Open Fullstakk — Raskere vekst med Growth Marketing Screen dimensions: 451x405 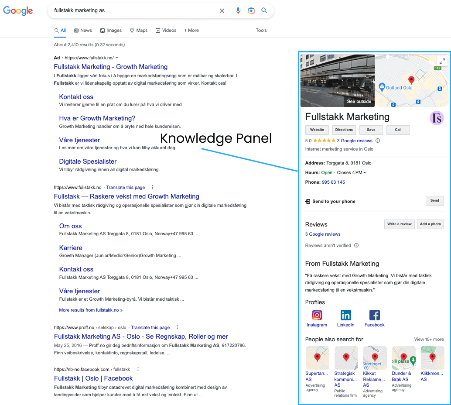click(126, 196)
